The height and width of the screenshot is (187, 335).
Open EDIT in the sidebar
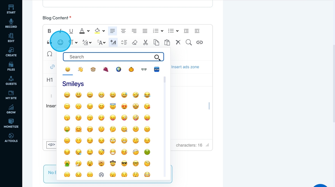[11, 38]
